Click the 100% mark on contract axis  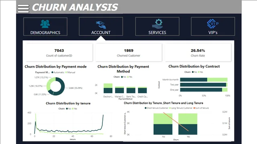coord(228,96)
